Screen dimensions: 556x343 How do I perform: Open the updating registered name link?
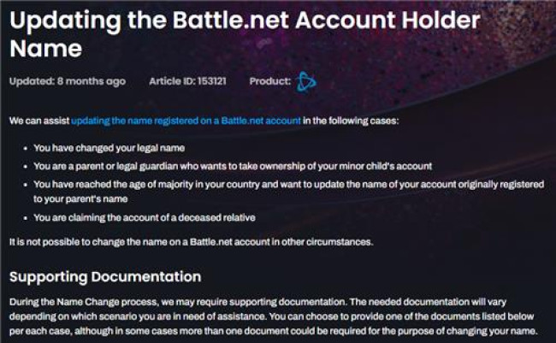[x=186, y=121]
